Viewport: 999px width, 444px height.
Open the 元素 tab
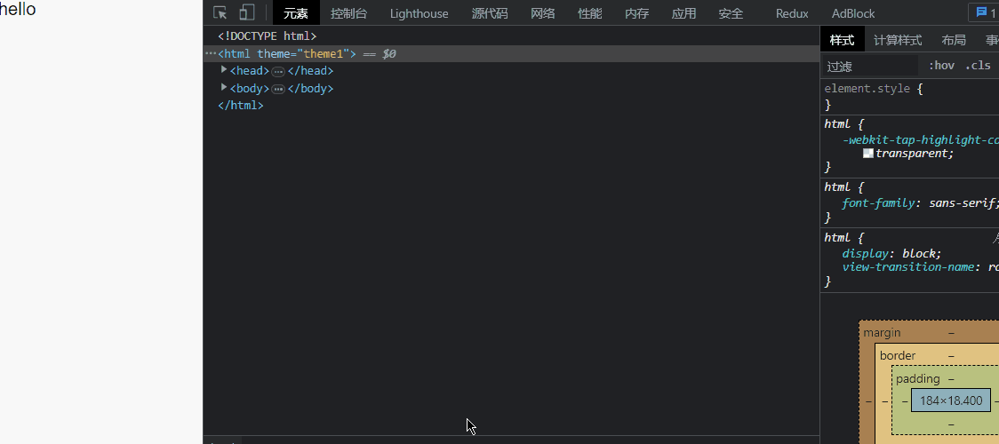(296, 13)
